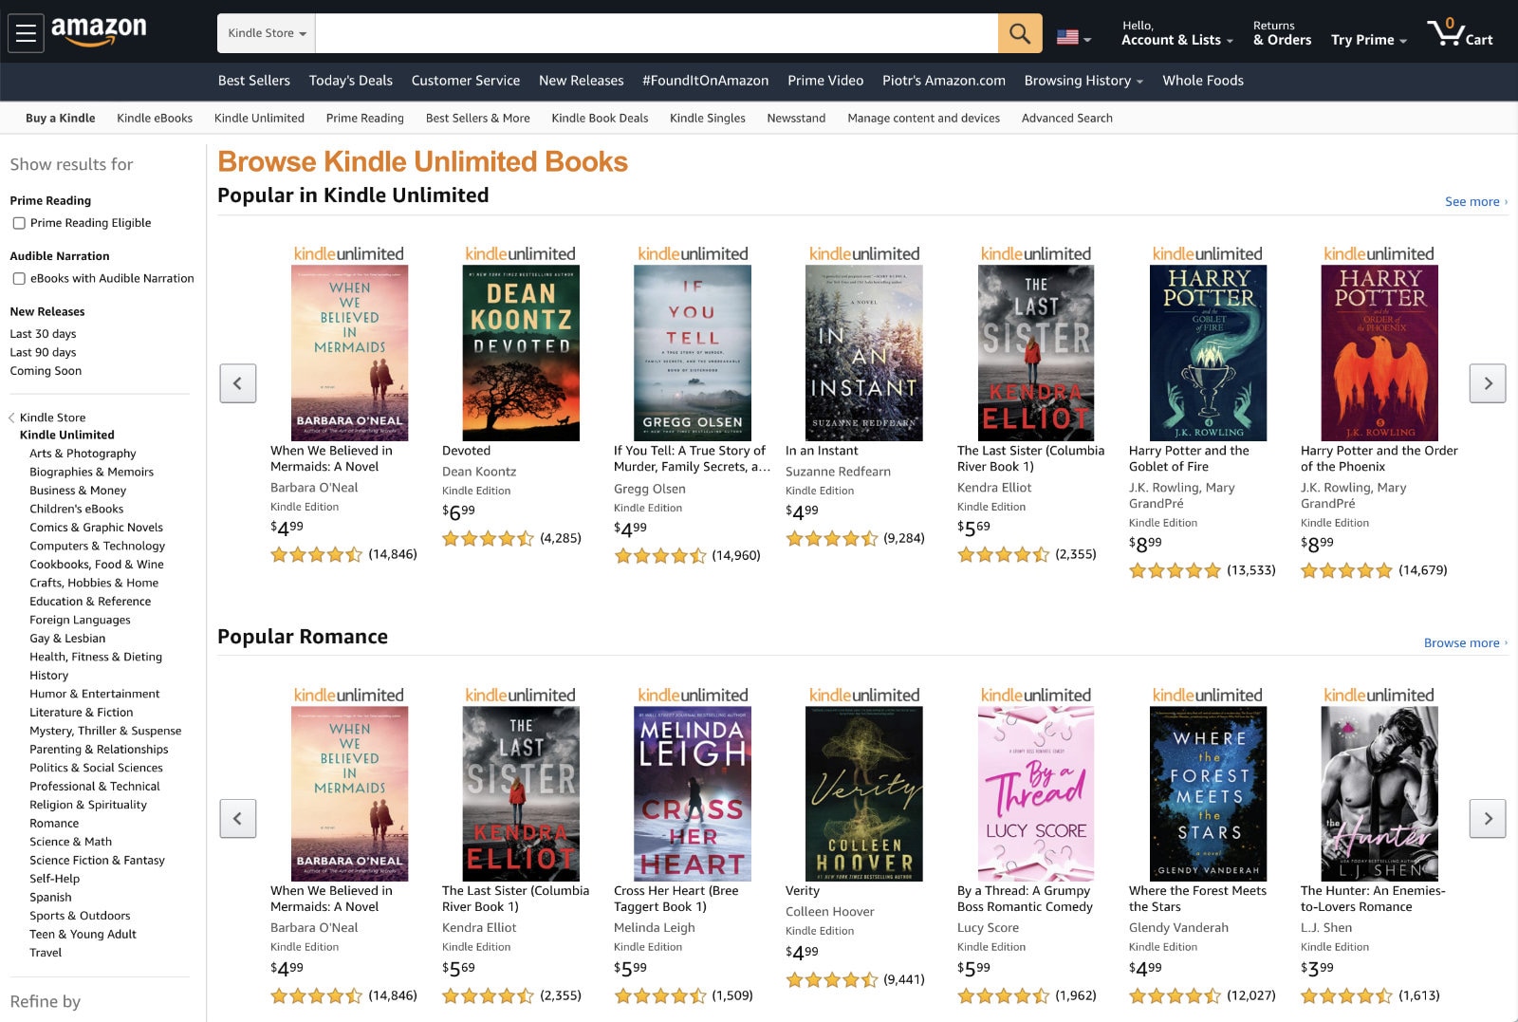1518x1022 pixels.
Task: Click the left arrow in Popular Romance carousel
Action: 238,817
